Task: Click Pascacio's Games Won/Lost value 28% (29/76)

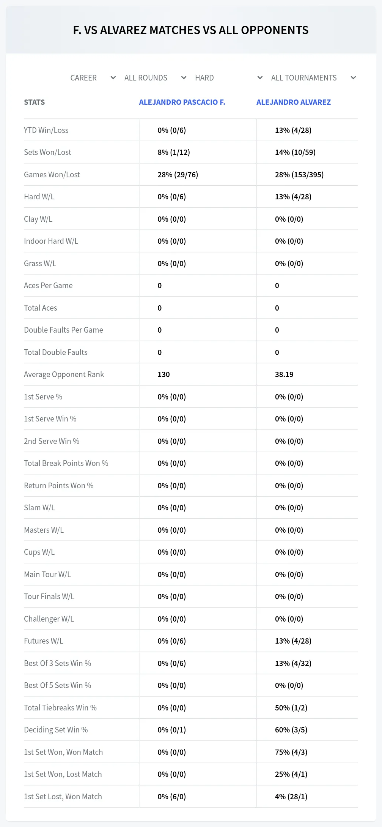Action: point(178,175)
